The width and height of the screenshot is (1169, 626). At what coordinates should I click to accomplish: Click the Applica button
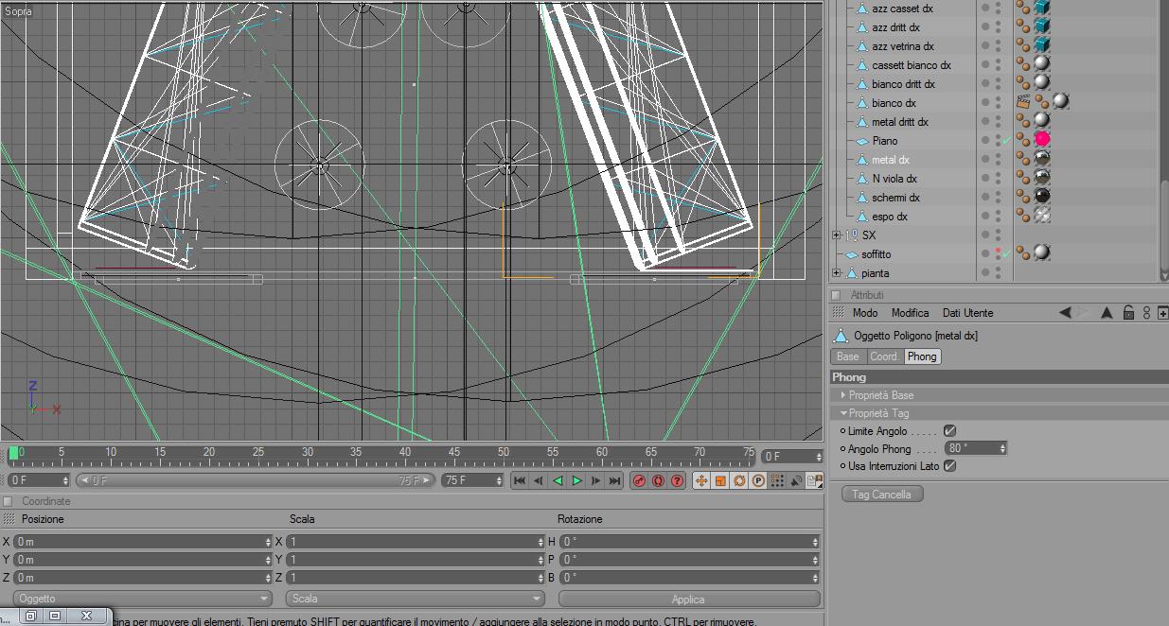coord(688,599)
